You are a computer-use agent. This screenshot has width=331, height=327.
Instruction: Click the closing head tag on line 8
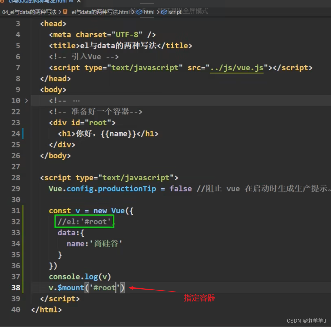tap(55, 79)
